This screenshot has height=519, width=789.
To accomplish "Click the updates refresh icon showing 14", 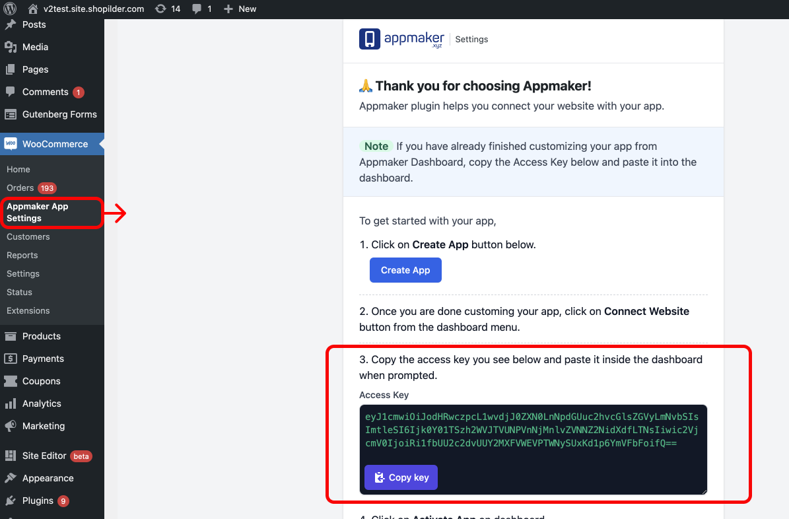I will [160, 9].
